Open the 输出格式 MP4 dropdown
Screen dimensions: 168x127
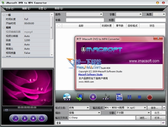click(145, 108)
